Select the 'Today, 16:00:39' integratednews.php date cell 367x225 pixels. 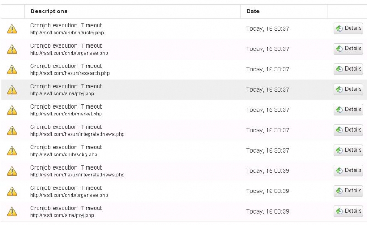[x=267, y=171]
